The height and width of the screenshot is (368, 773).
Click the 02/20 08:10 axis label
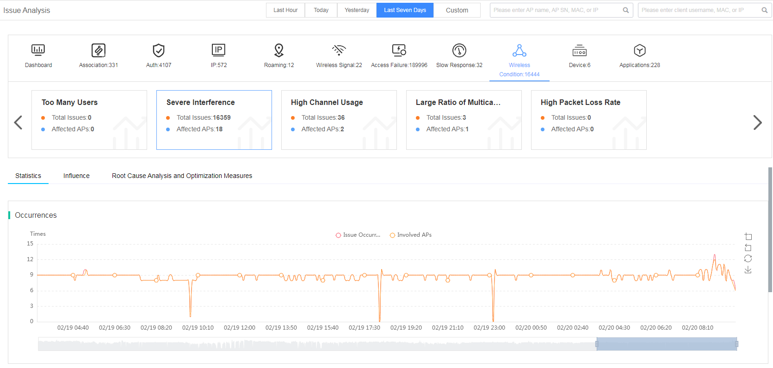(698, 327)
